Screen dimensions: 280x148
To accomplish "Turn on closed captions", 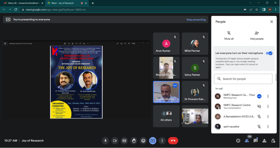I will [124, 141].
